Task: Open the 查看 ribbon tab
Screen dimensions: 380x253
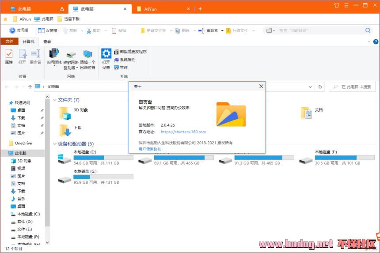Action: (47, 42)
